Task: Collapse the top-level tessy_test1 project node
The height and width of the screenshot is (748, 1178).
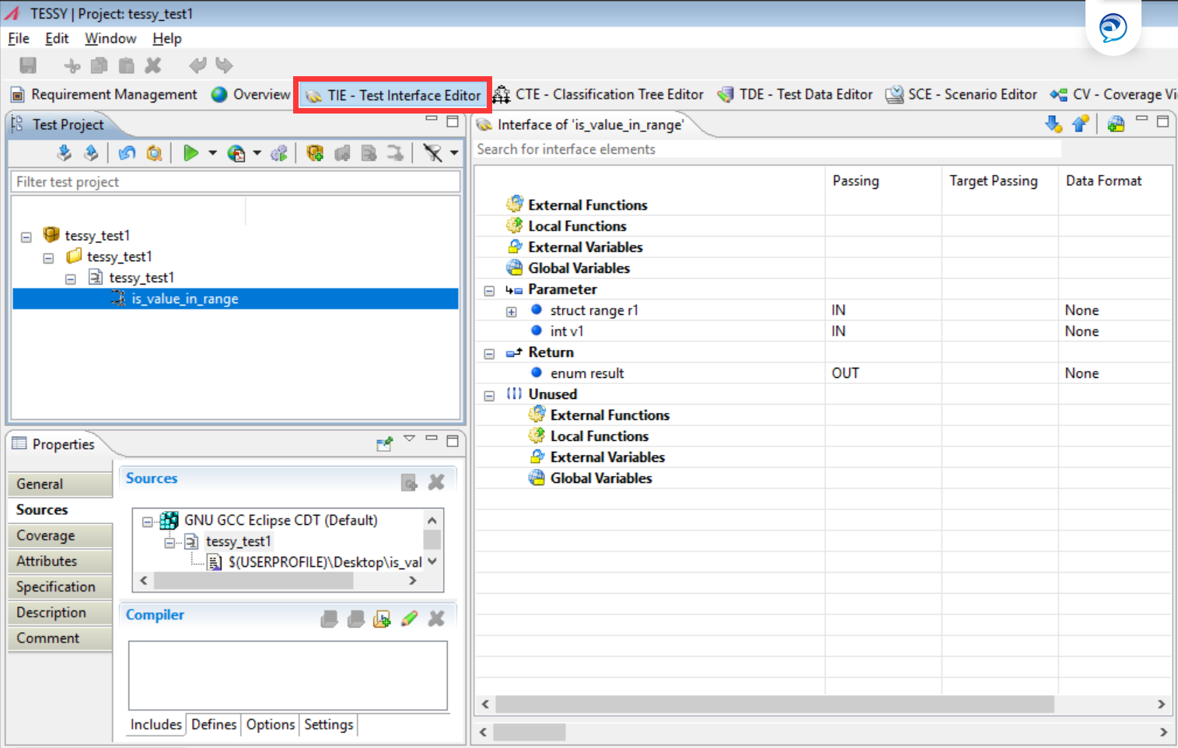Action: (26, 236)
